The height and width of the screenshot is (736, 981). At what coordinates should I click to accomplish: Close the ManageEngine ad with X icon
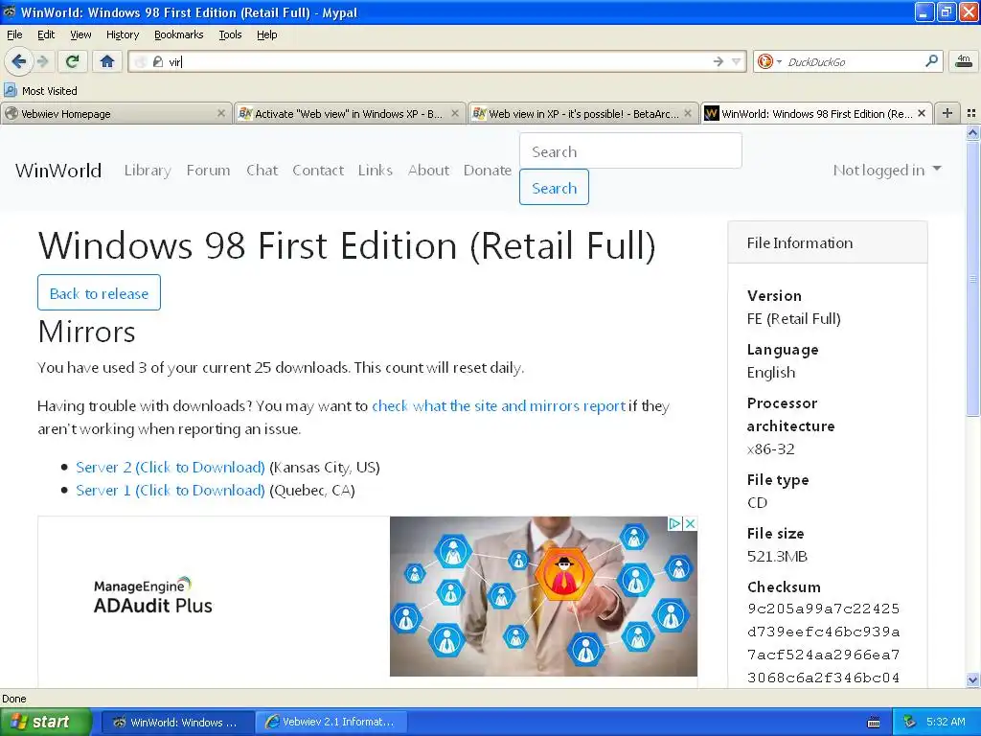coord(690,524)
